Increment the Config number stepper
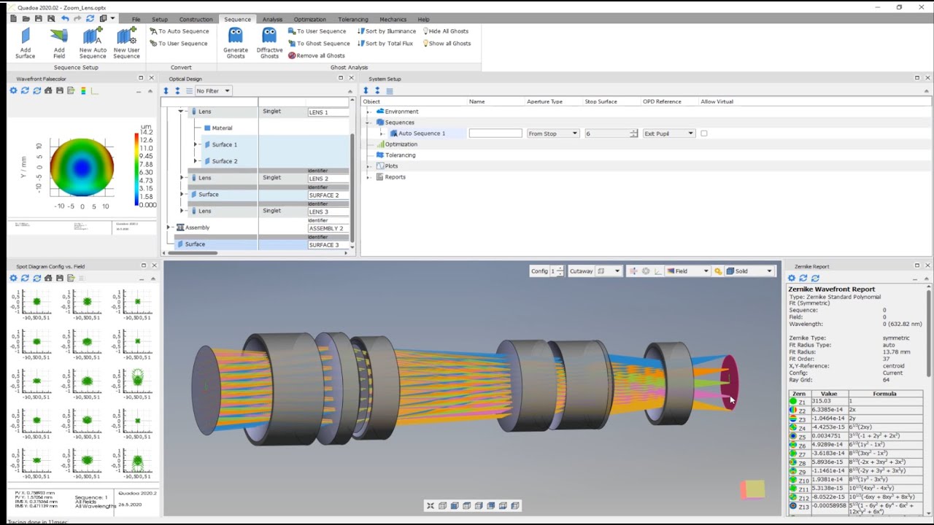 [x=560, y=269]
